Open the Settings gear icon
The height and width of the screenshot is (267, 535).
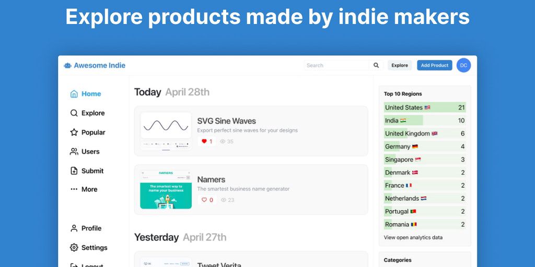pyautogui.click(x=74, y=248)
